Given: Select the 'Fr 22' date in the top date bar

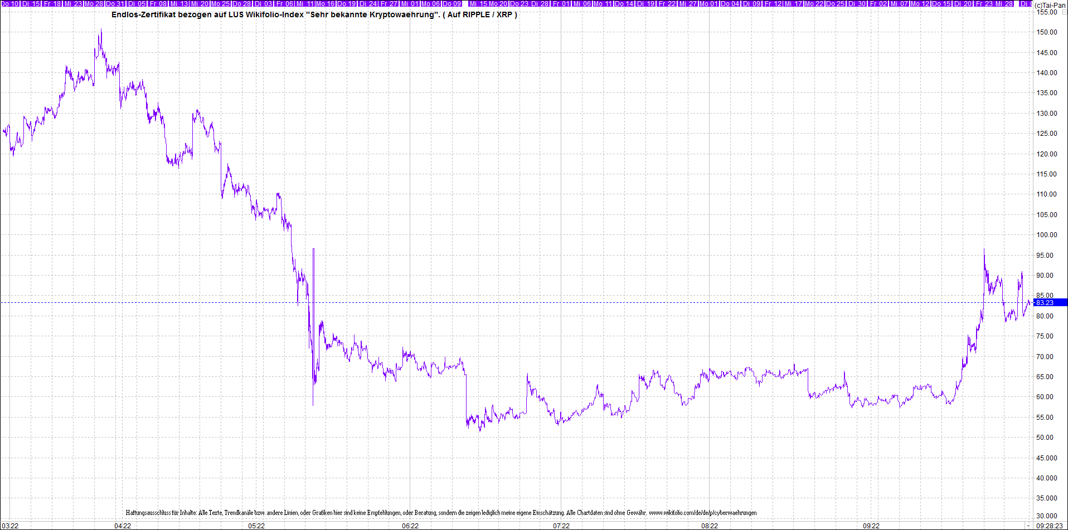Looking at the screenshot, I should pyautogui.click(x=667, y=3).
